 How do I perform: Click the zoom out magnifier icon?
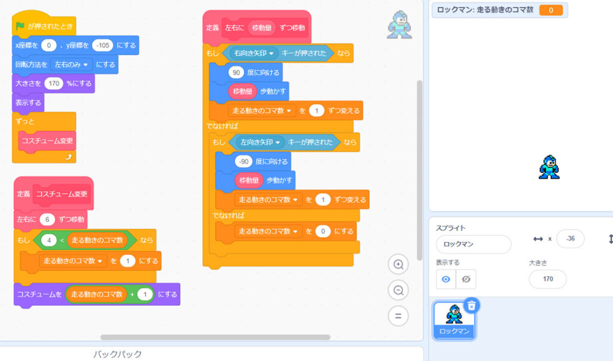(398, 290)
